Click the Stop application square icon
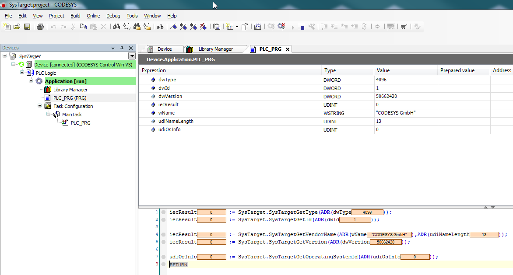Viewport: 513px width, 275px height. 302,27
